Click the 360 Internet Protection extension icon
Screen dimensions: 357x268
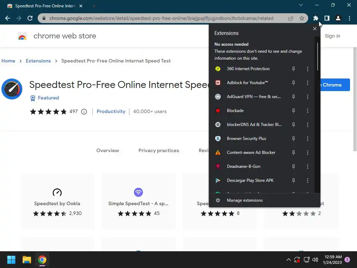[x=218, y=69]
